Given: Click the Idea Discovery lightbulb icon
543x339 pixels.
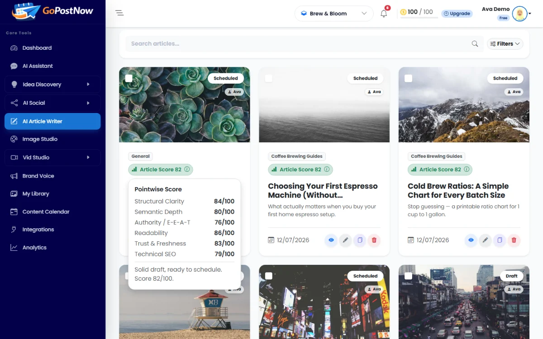Looking at the screenshot, I should [x=14, y=85].
